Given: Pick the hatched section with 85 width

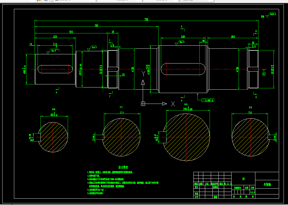Looking at the screenshot, I should click(x=53, y=137).
